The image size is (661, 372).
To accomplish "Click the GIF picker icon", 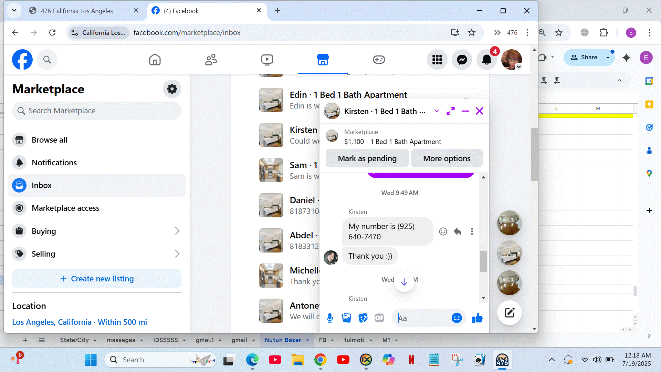I will coord(379,318).
